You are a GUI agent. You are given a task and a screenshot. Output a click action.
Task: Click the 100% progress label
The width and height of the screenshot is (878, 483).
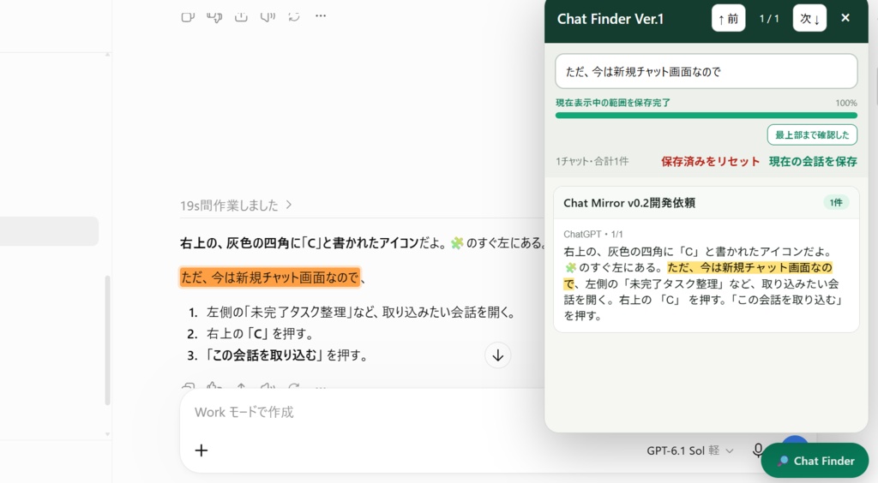coord(846,103)
